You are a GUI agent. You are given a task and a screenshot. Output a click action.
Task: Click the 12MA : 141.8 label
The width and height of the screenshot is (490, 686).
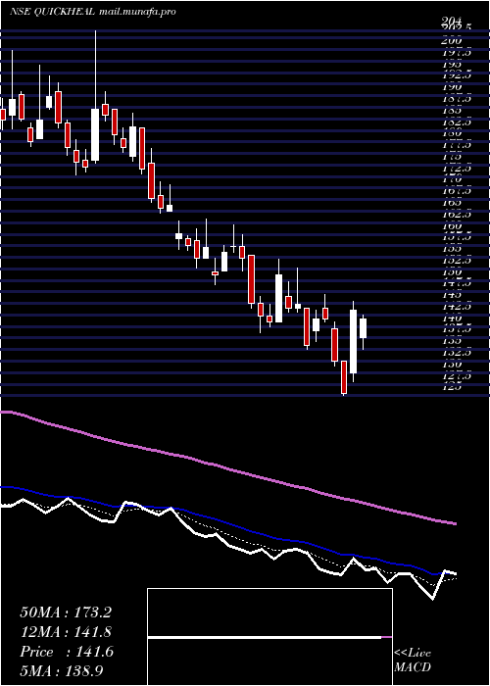[66, 632]
